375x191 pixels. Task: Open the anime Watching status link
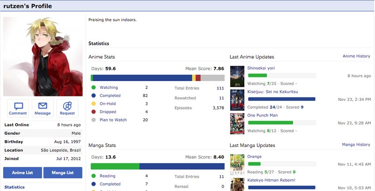pyautogui.click(x=109, y=88)
